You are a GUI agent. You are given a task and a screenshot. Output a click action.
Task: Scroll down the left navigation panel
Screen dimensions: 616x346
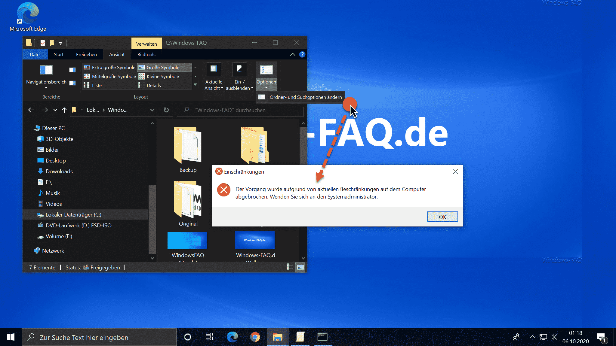[x=152, y=259]
